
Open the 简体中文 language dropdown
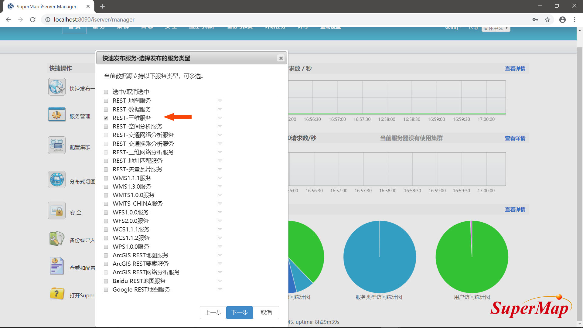496,29
